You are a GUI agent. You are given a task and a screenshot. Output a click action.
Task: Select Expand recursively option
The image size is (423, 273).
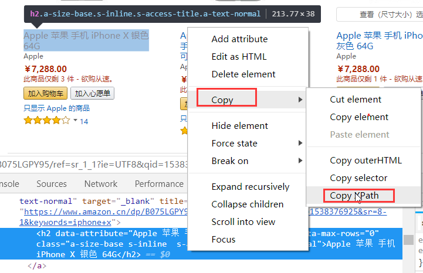coord(251,187)
